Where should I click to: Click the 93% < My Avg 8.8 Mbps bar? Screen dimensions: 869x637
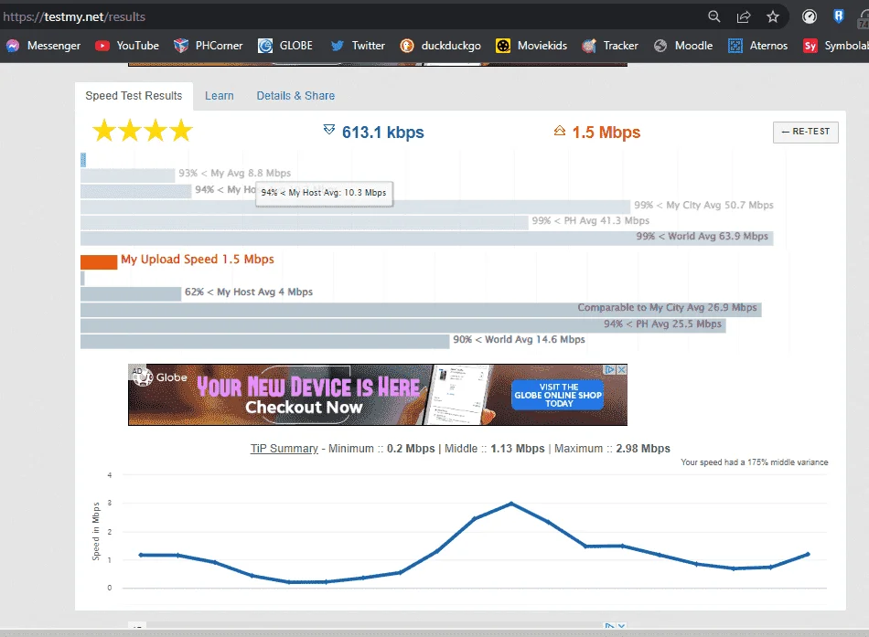coord(127,175)
